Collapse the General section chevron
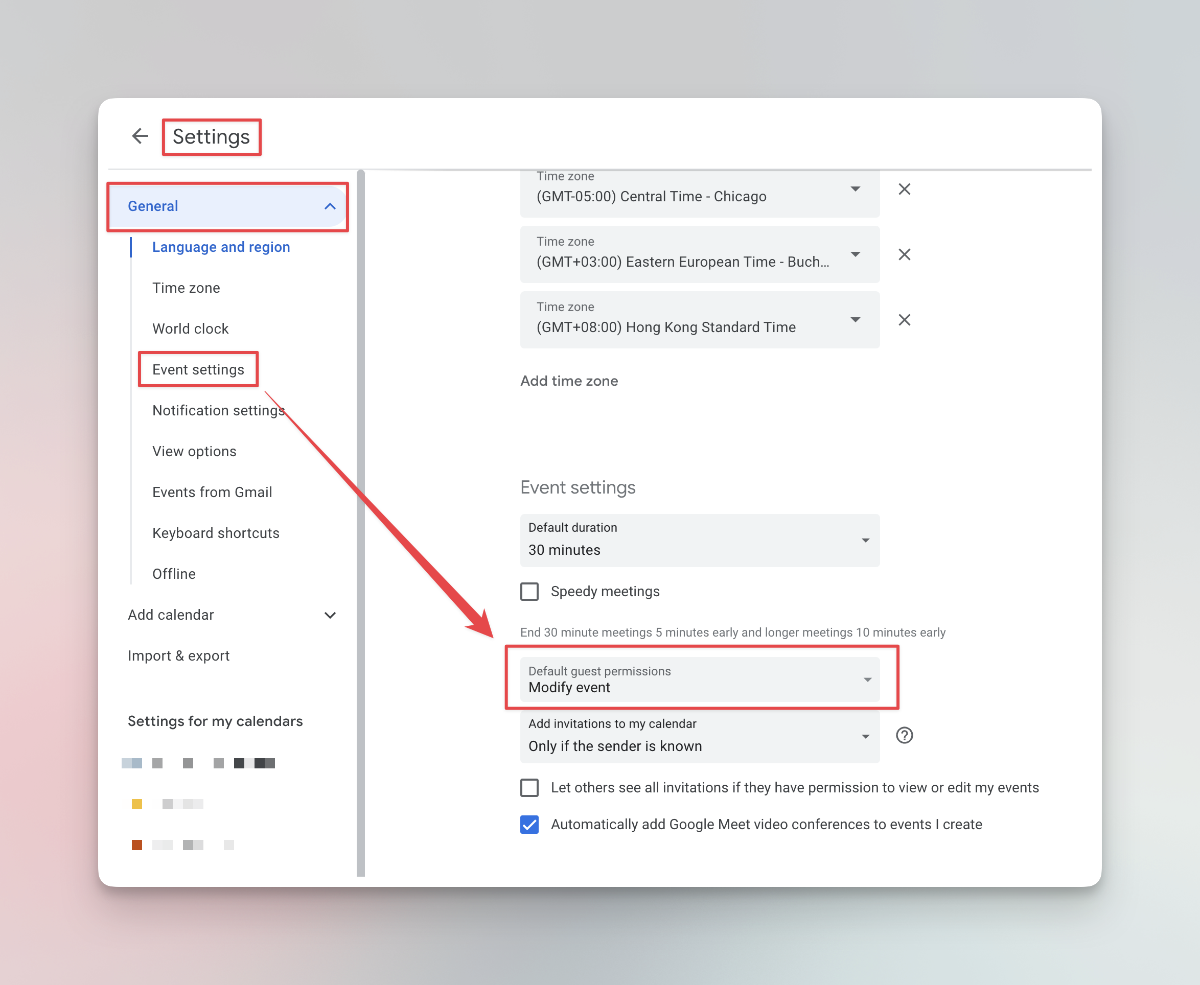This screenshot has width=1200, height=985. pos(330,206)
